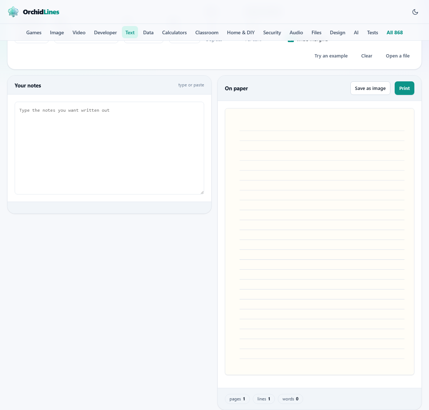Open the AI category
Image resolution: width=429 pixels, height=410 pixels.
point(356,32)
